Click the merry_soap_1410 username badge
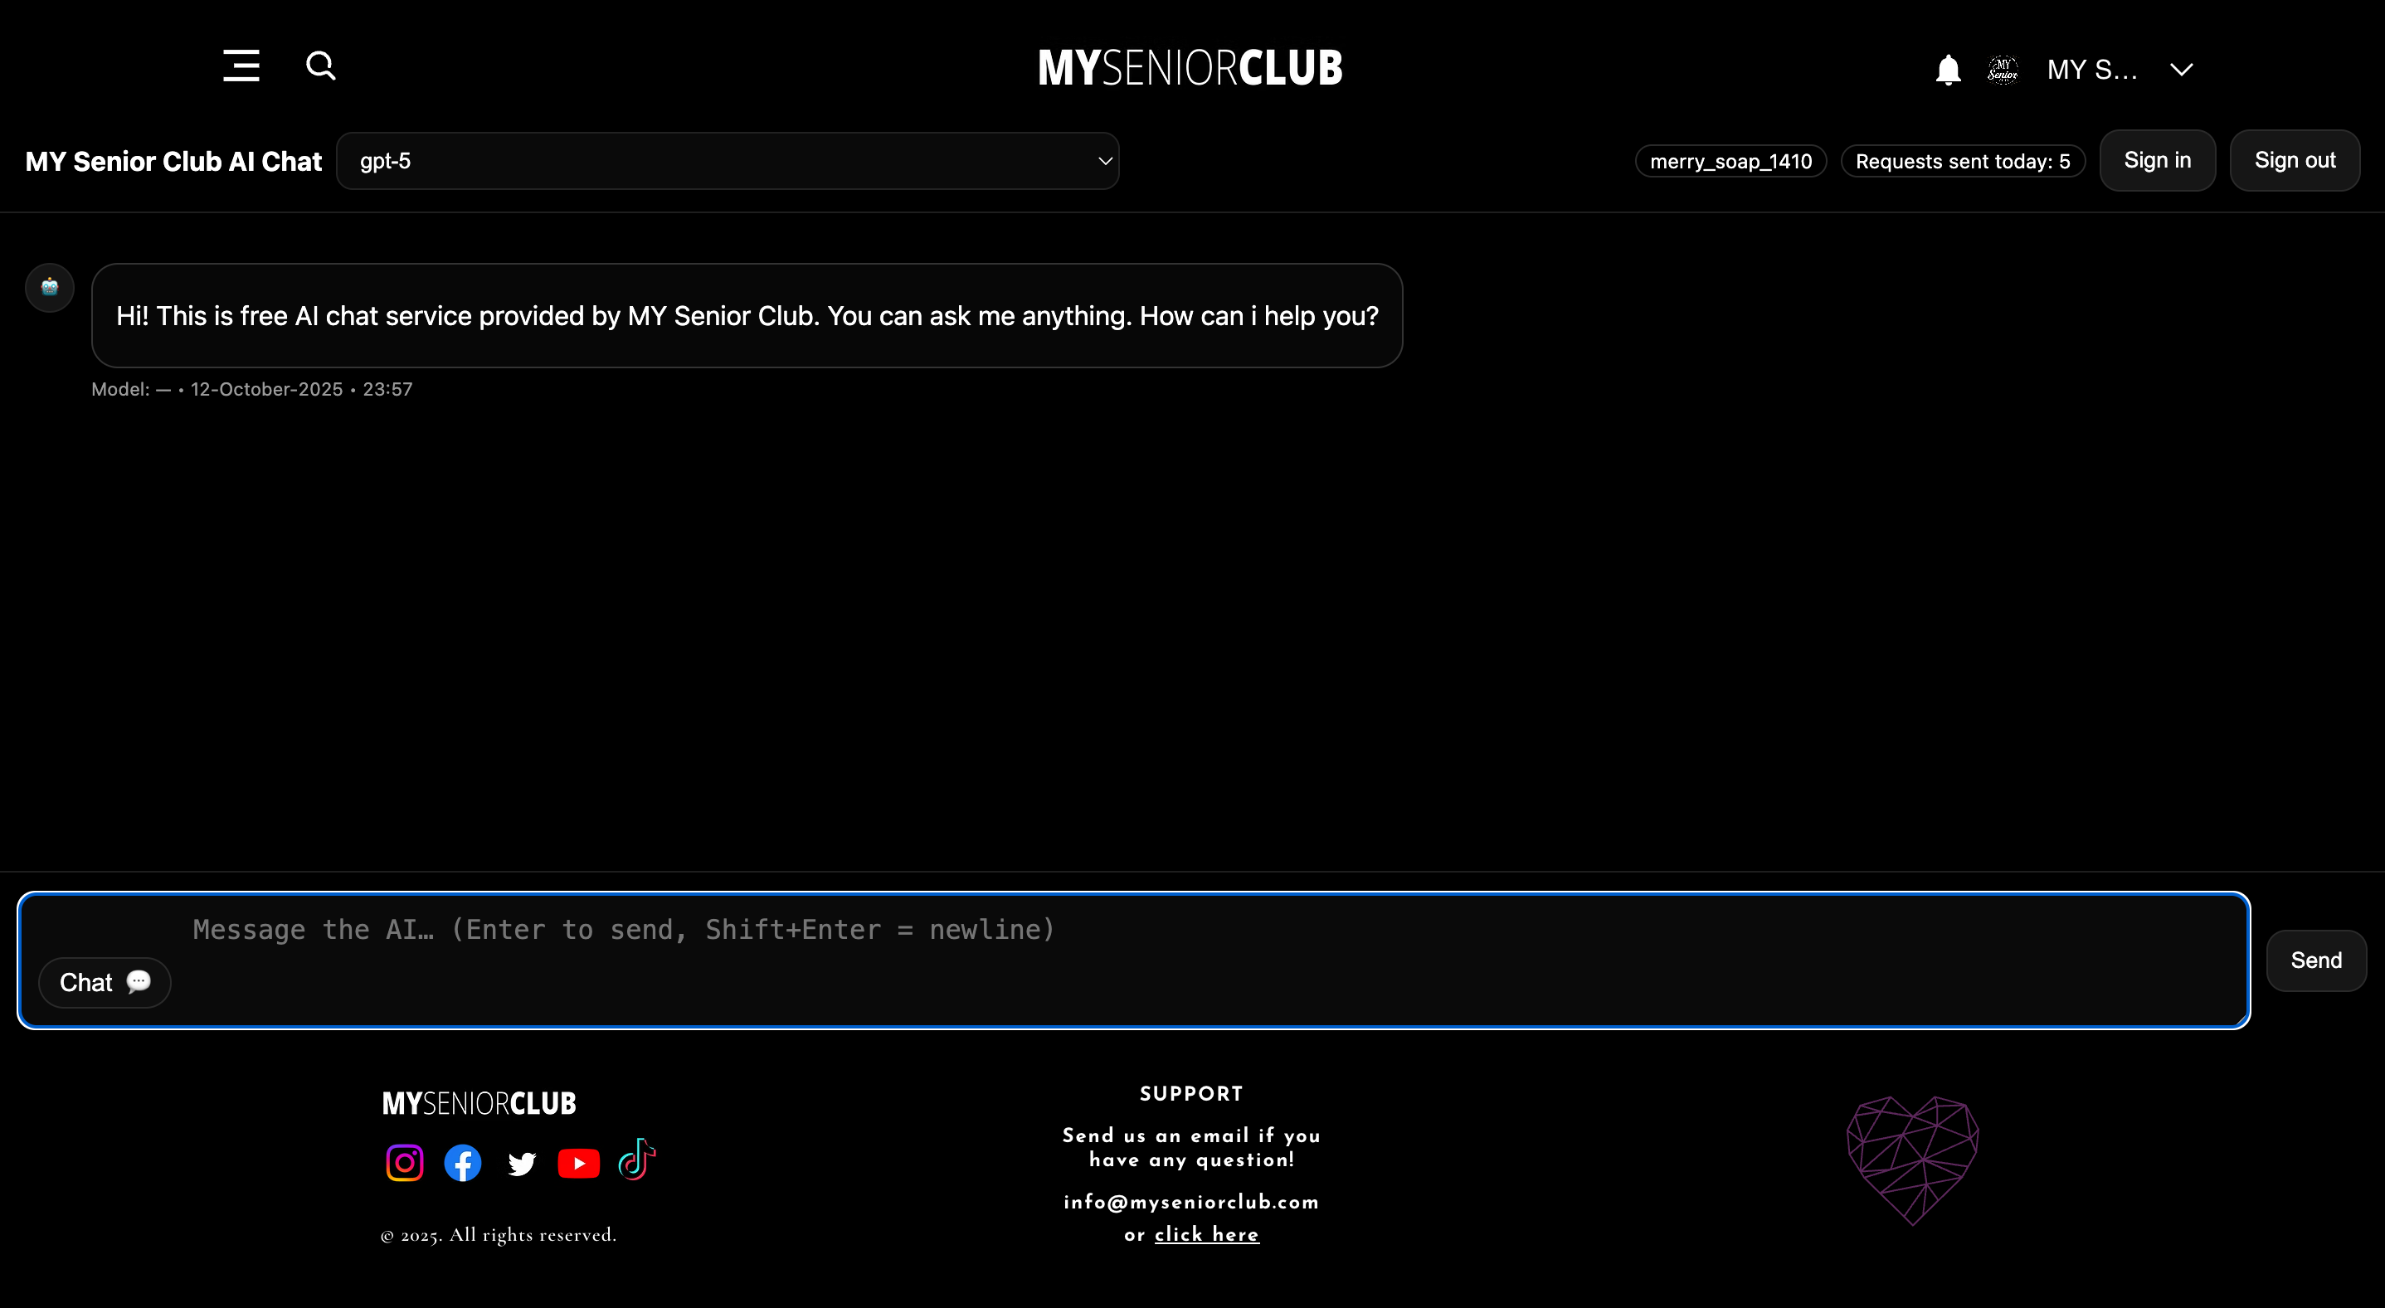Image resolution: width=2385 pixels, height=1308 pixels. (x=1730, y=161)
